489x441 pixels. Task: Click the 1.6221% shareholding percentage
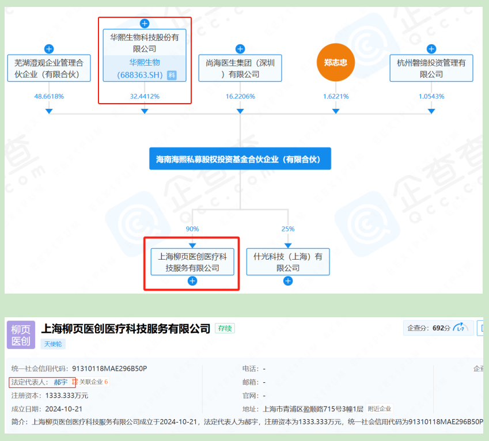[336, 97]
